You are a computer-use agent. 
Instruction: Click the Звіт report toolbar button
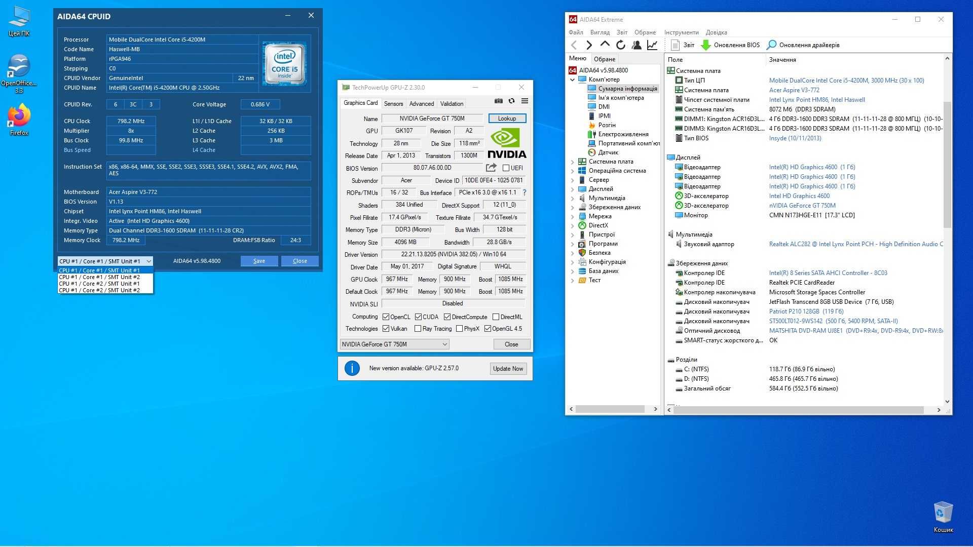[x=683, y=45]
